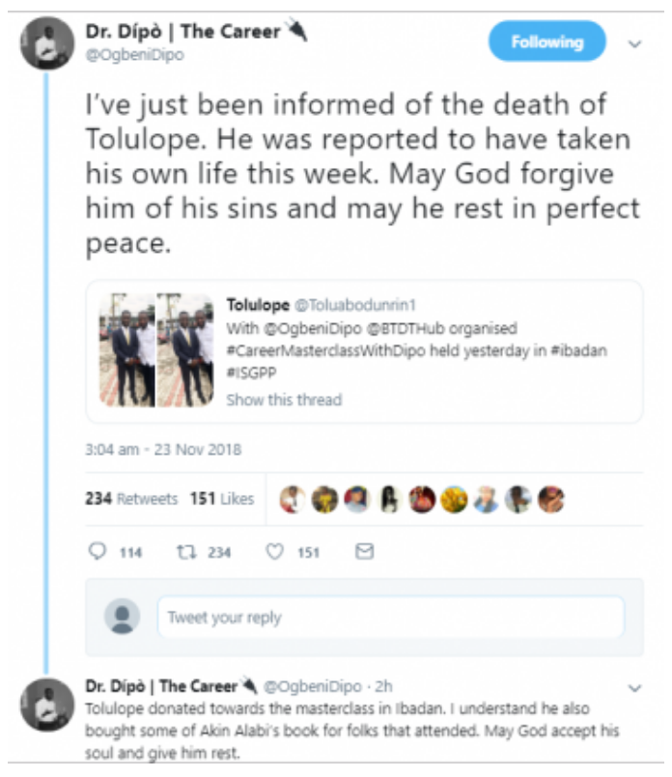Click the envelope direct message icon

click(x=364, y=551)
